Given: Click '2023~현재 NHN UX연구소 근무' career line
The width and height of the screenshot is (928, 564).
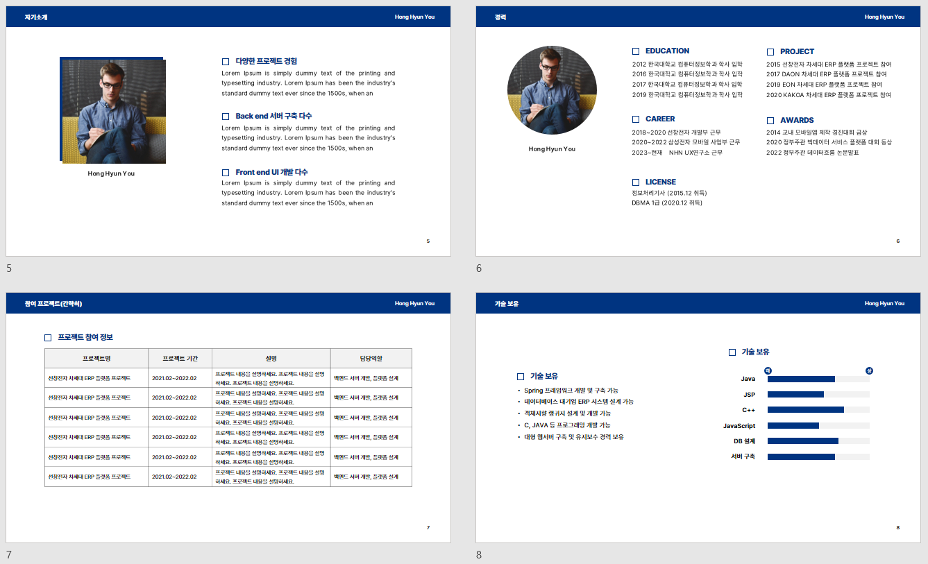Looking at the screenshot, I should pyautogui.click(x=677, y=153).
